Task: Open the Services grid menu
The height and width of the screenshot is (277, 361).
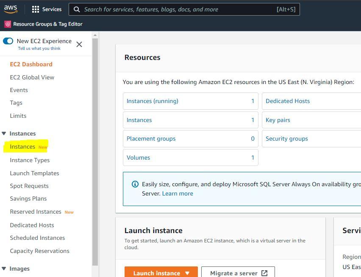Action: (36, 9)
